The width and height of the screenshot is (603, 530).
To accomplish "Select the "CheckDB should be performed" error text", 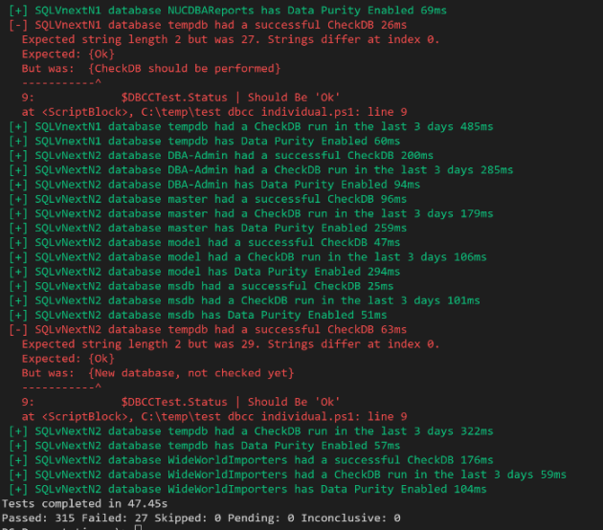I will 184,69.
